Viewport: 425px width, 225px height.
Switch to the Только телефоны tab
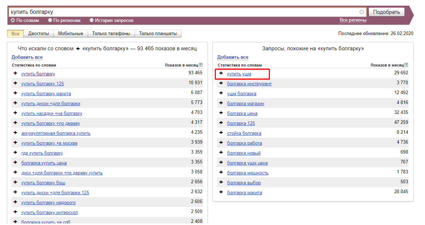click(111, 34)
